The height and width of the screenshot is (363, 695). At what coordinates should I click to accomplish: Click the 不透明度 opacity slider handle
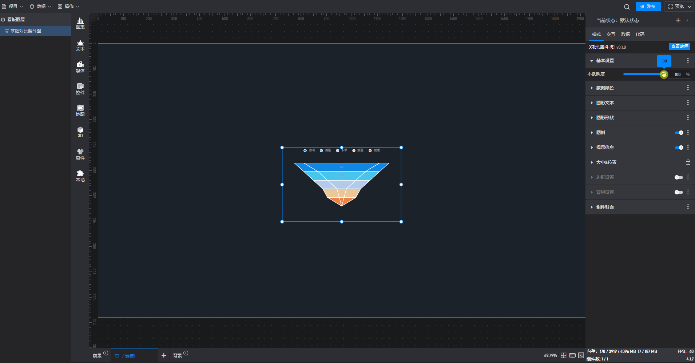664,74
